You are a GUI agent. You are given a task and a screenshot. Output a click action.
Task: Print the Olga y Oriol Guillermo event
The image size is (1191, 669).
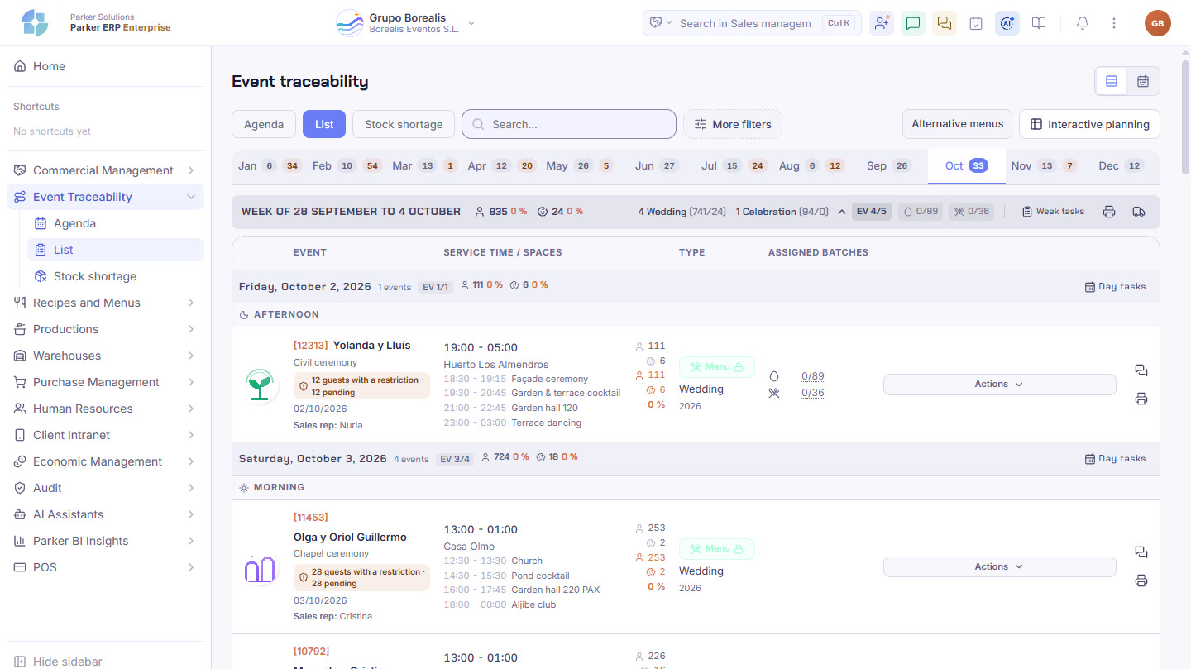click(1141, 581)
